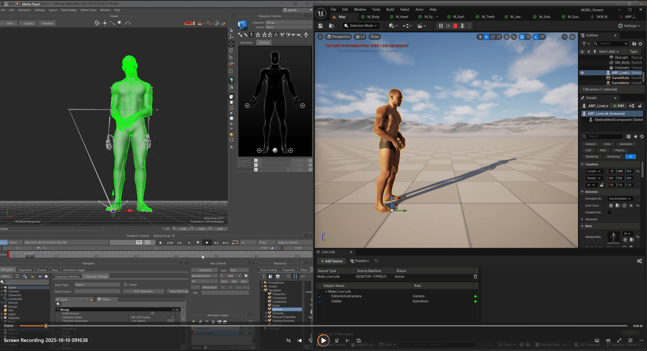Click the media player seek bar handle
The height and width of the screenshot is (351, 647).
[x=46, y=326]
